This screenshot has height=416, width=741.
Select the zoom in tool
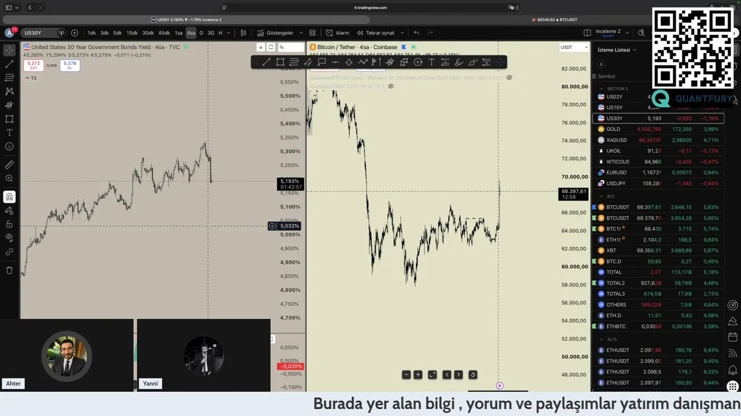coord(9,179)
